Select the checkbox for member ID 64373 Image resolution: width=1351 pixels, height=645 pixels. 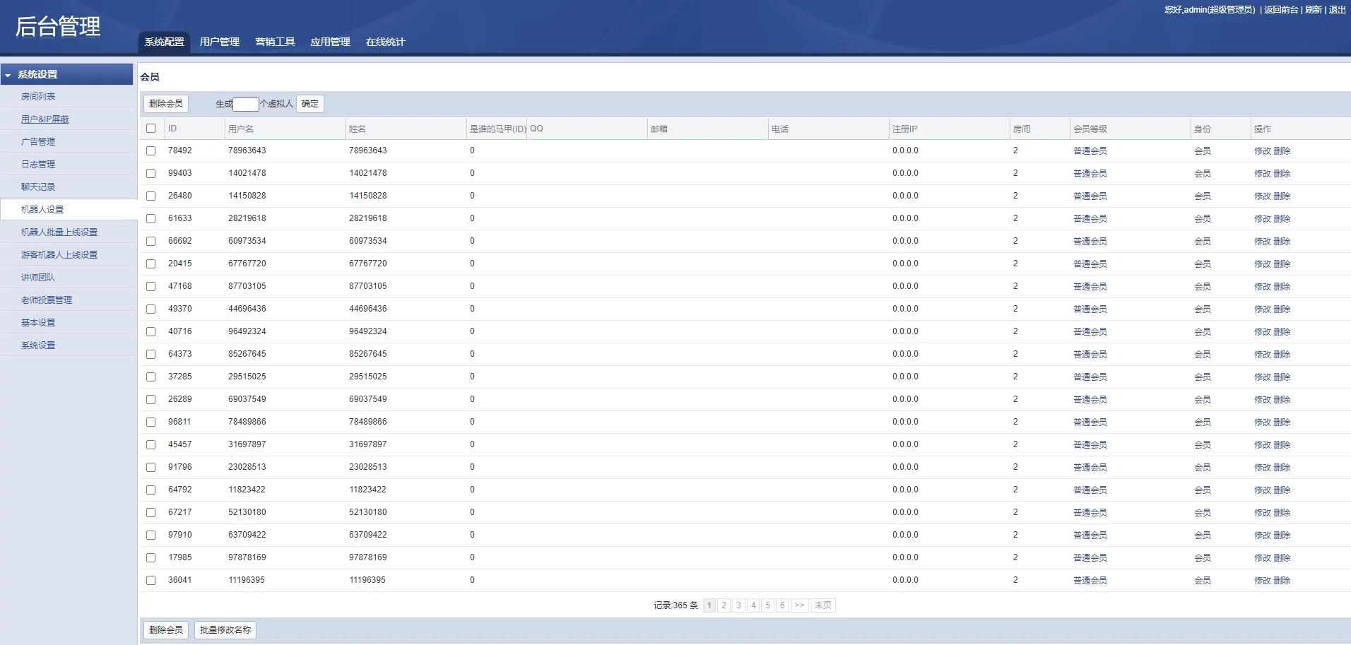point(151,355)
